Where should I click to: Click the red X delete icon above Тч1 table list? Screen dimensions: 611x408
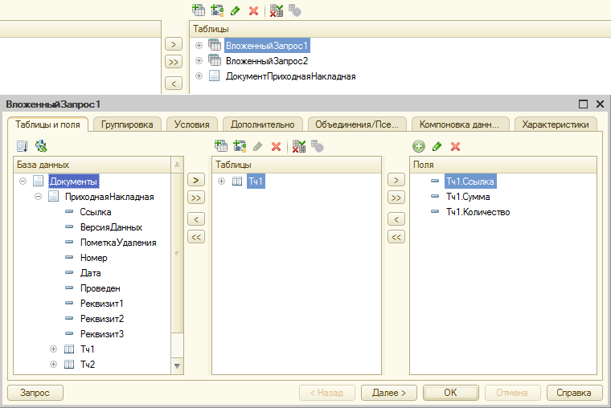(x=276, y=146)
